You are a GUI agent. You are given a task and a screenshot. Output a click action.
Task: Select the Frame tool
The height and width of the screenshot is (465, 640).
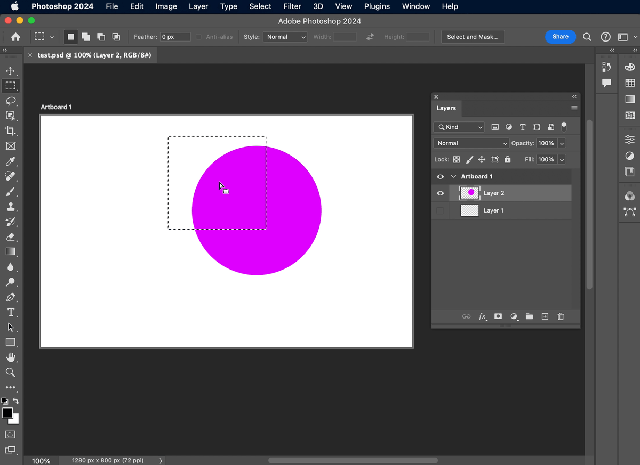11,146
